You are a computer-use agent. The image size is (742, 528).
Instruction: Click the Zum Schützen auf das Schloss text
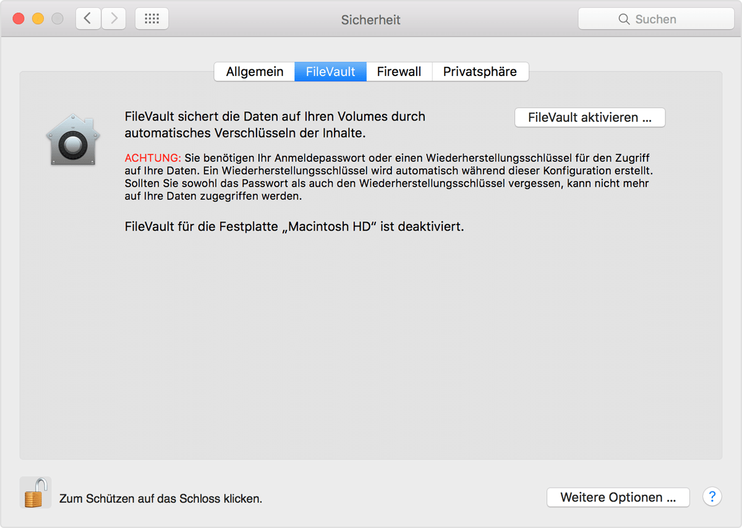161,498
